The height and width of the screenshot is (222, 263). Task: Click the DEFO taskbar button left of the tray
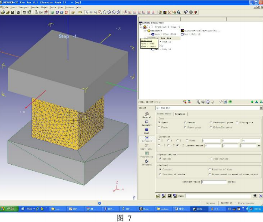(200, 209)
